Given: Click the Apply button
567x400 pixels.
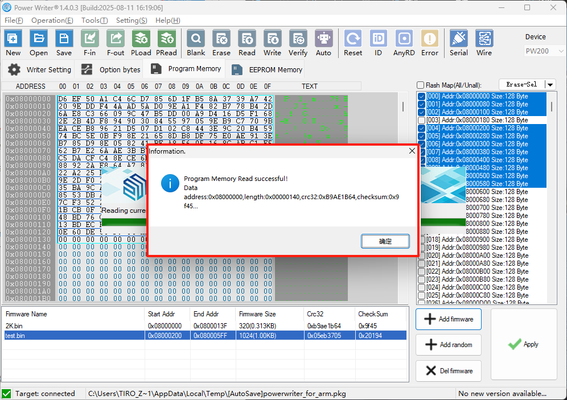Looking at the screenshot, I should tap(524, 344).
